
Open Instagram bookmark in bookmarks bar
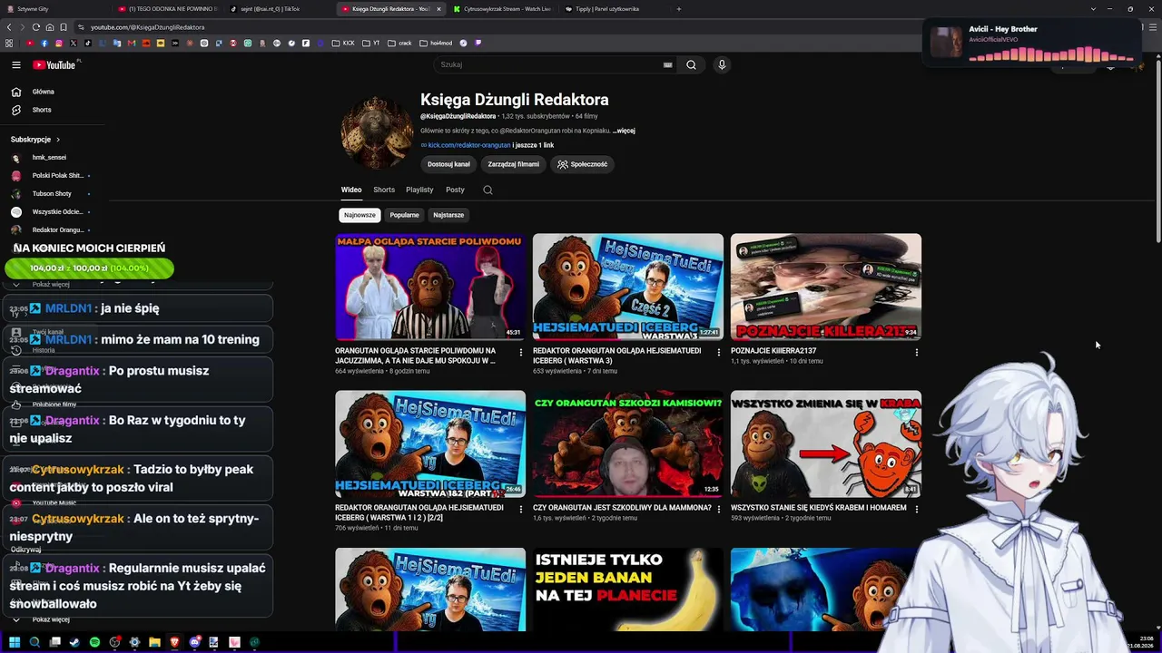tap(59, 43)
